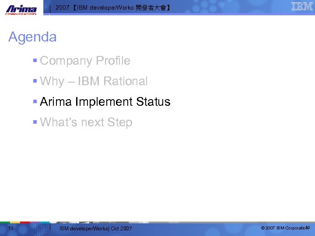
Task: Click 'Arima Implement Status' agenda item
Action: (105, 101)
